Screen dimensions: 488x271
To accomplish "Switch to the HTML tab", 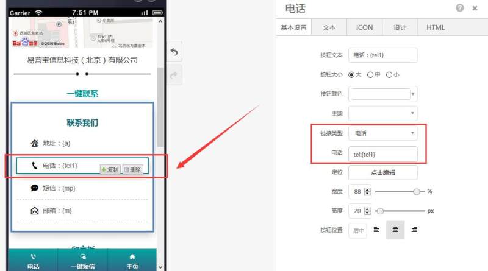I will [436, 27].
